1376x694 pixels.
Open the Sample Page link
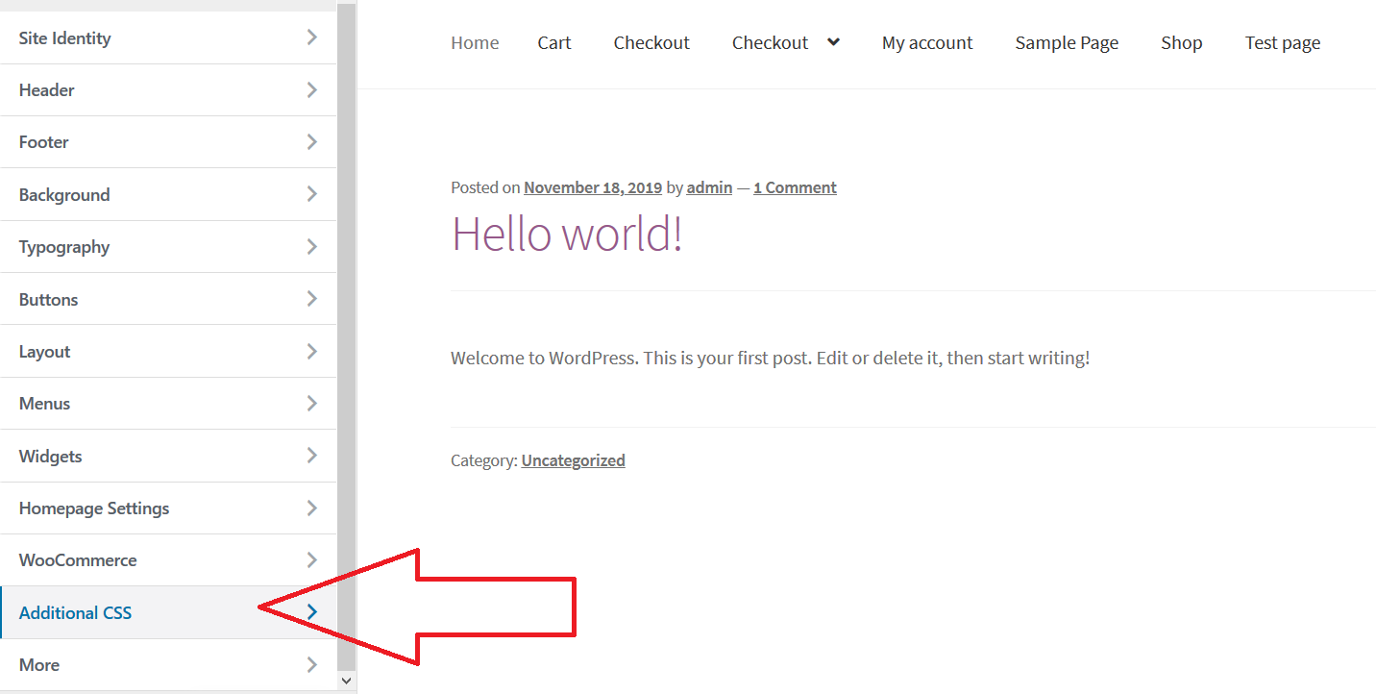pyautogui.click(x=1067, y=43)
